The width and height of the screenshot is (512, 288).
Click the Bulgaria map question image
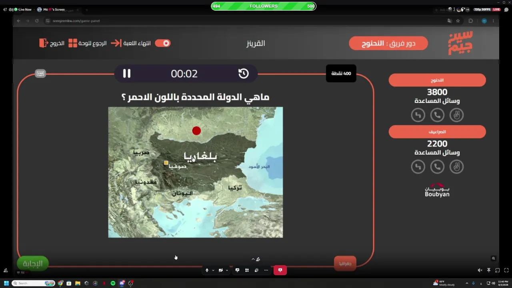point(196,172)
